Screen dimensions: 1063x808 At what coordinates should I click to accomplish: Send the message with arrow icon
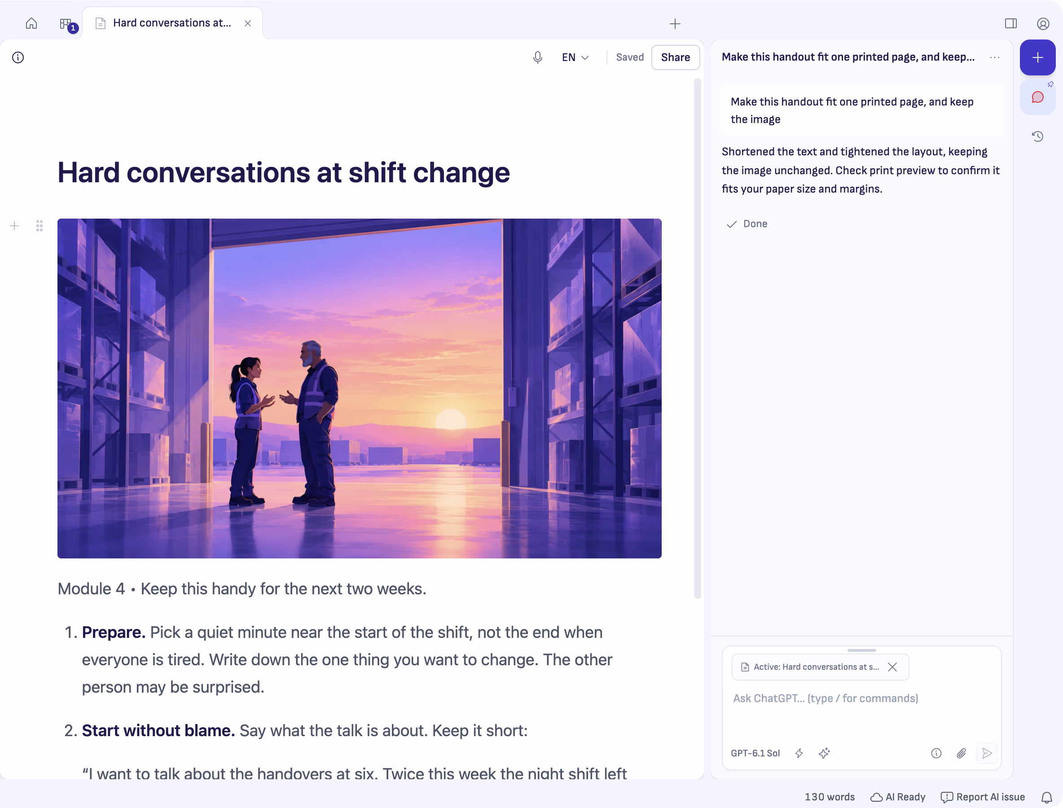[x=987, y=753]
